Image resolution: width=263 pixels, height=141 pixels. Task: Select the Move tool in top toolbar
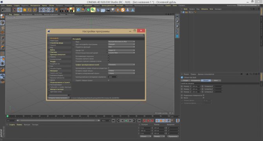tap(20, 10)
